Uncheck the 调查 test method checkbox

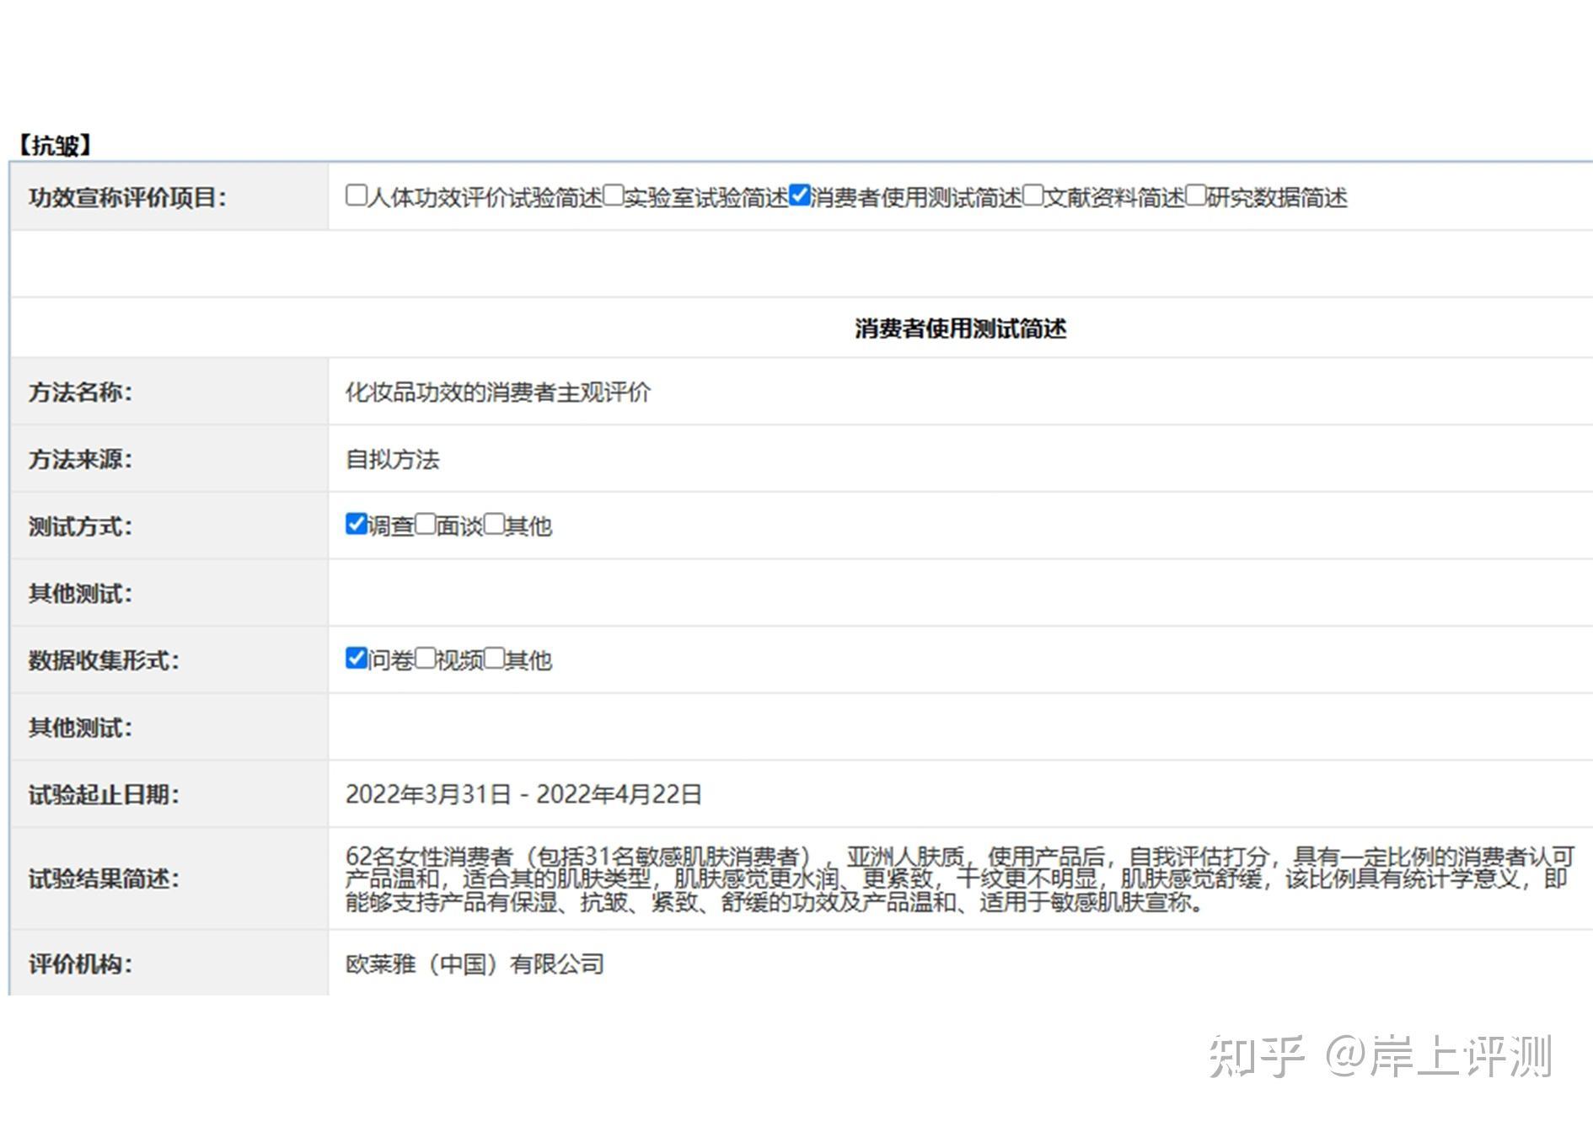[356, 524]
